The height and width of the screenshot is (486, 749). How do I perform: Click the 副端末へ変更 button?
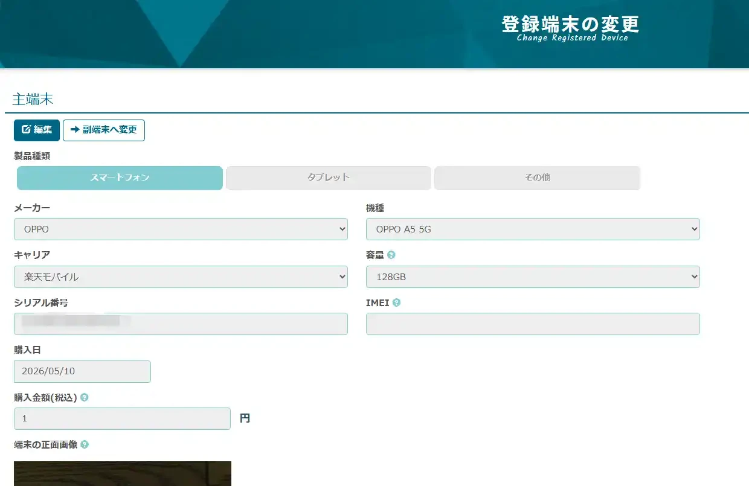pyautogui.click(x=104, y=130)
